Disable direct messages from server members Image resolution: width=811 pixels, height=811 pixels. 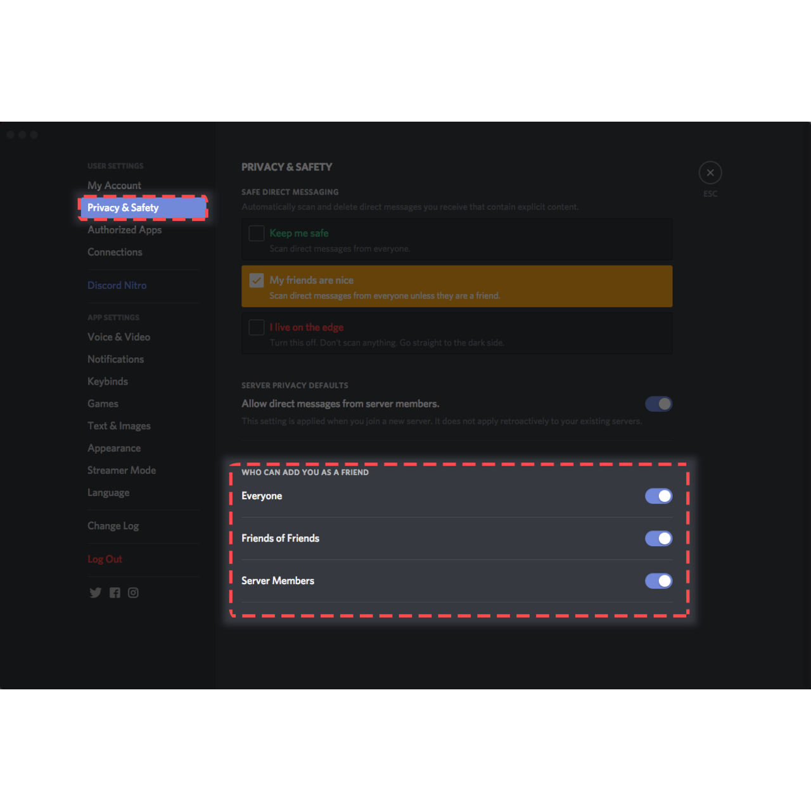point(659,404)
